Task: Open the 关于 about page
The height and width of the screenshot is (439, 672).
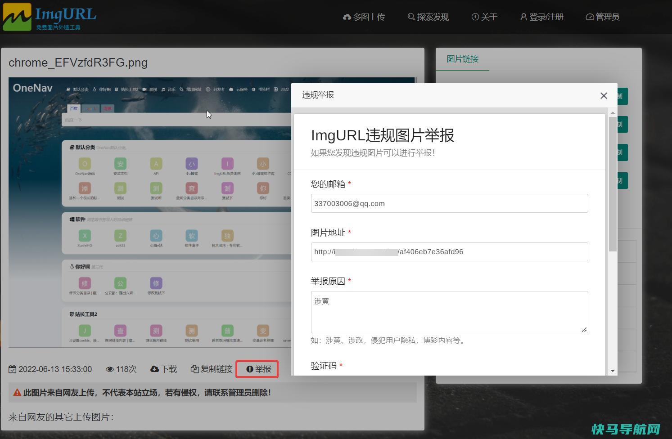Action: [x=484, y=17]
